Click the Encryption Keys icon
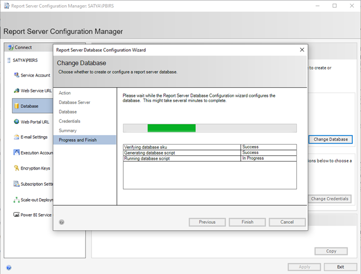This screenshot has height=274, width=361. point(16,168)
